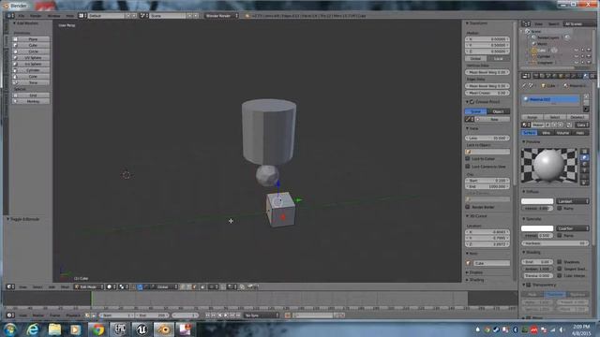Click the Monkey primitive icon

[x=16, y=101]
